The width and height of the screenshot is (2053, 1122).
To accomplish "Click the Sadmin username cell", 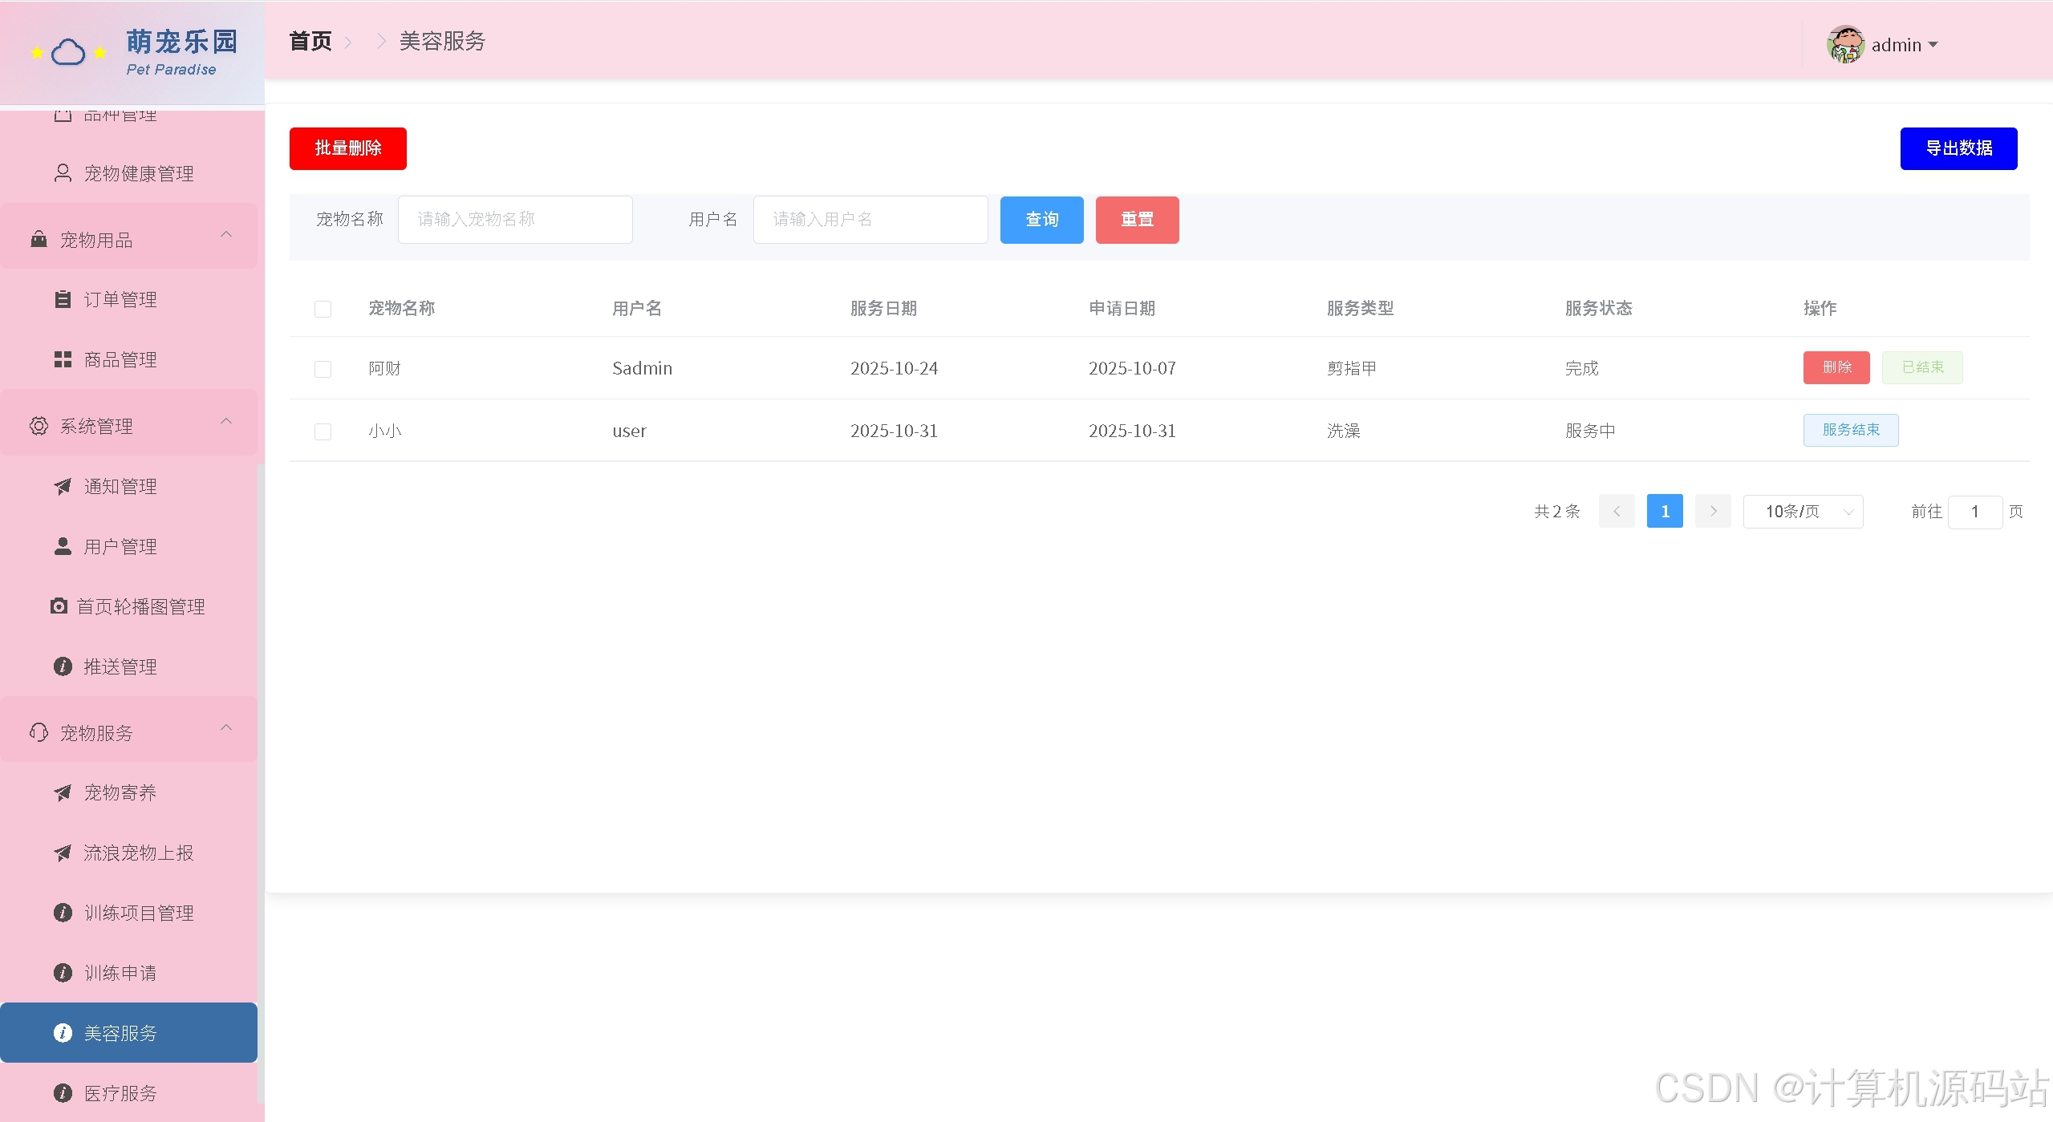I will (642, 368).
